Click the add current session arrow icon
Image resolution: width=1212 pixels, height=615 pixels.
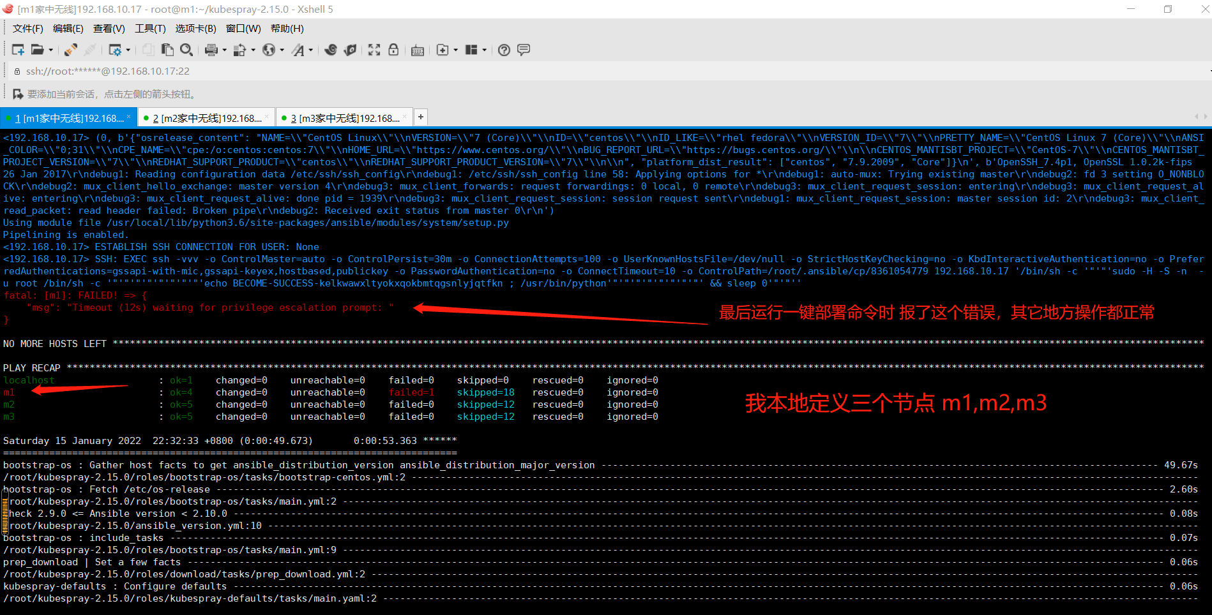(18, 94)
